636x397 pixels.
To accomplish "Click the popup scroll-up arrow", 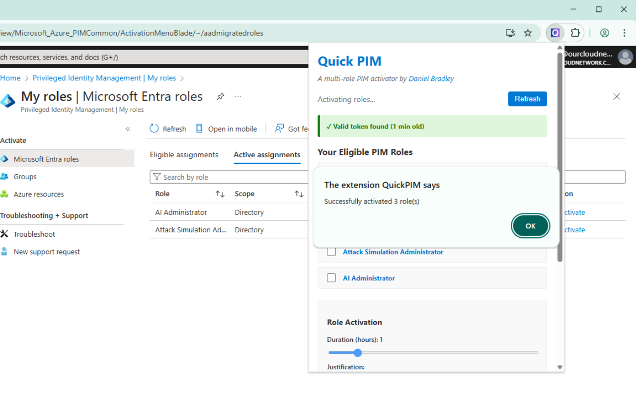I will coord(560,48).
